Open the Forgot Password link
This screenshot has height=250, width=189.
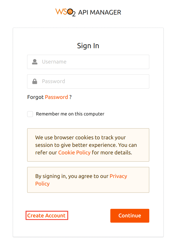coord(57,97)
